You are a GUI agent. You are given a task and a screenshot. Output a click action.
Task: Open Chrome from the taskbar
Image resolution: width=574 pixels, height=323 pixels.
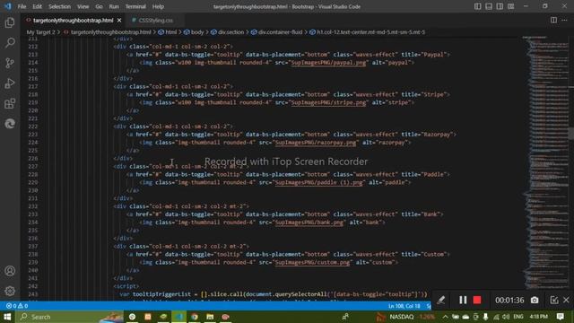195,317
